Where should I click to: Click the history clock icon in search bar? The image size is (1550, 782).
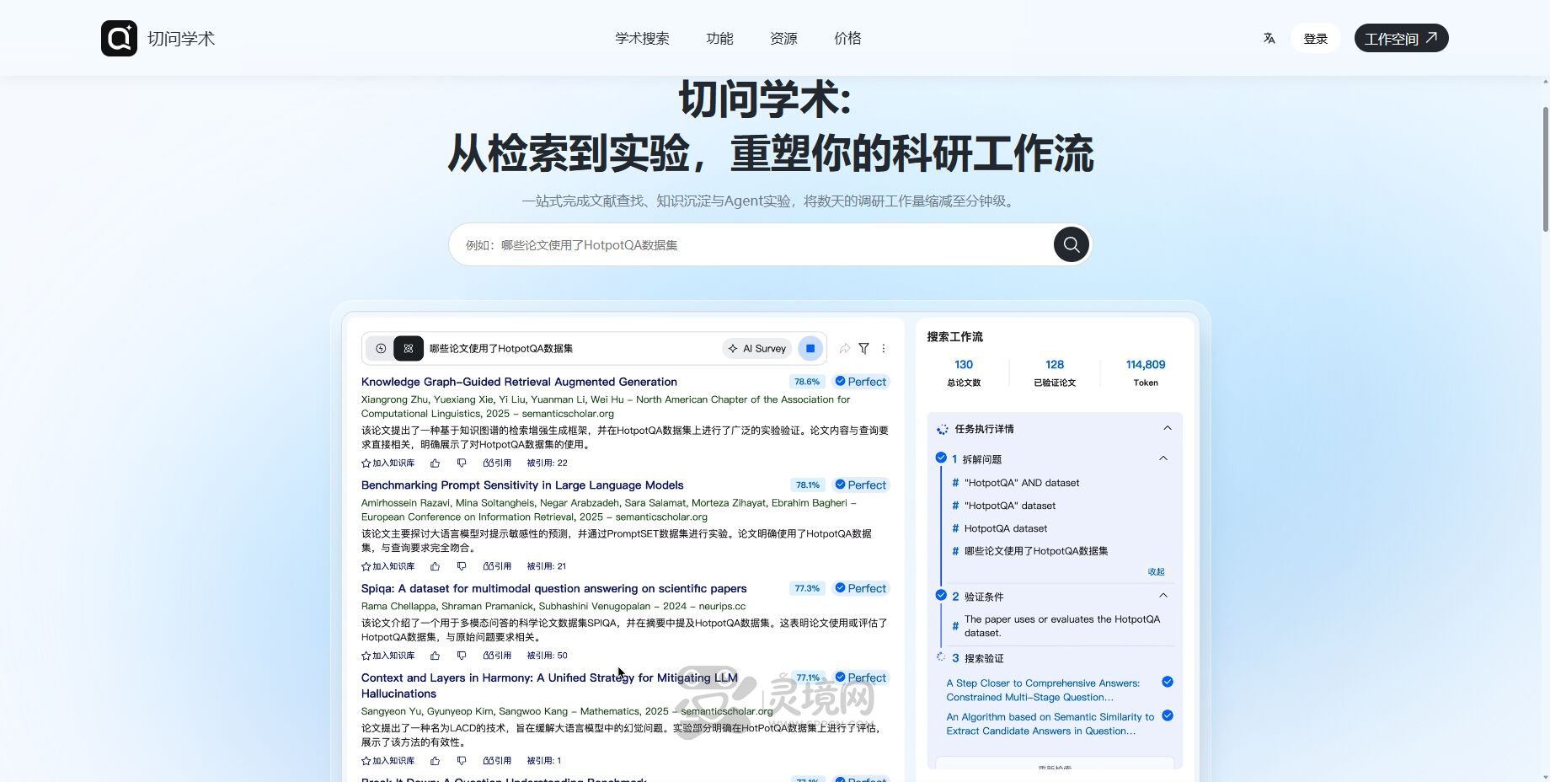point(381,348)
